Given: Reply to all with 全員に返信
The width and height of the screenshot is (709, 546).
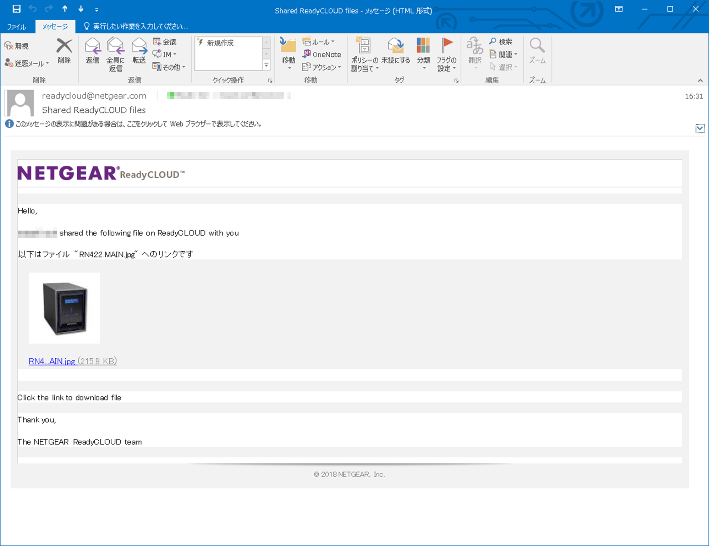Looking at the screenshot, I should coord(115,55).
